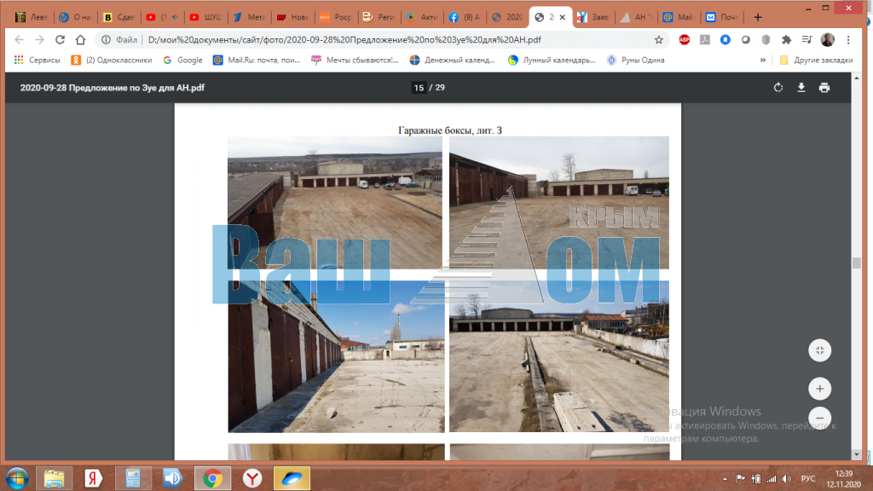Open Yandex Browser from the taskbar

(x=252, y=478)
